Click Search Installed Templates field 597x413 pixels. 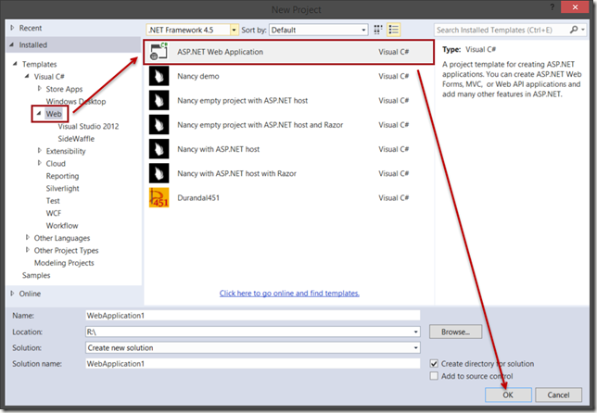pos(501,30)
